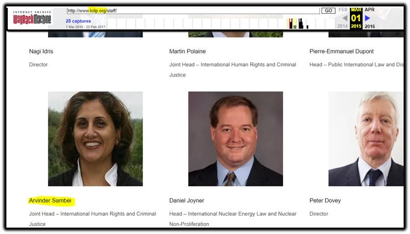Open the Daniel Joyner name link
The image size is (410, 234).
(x=187, y=201)
